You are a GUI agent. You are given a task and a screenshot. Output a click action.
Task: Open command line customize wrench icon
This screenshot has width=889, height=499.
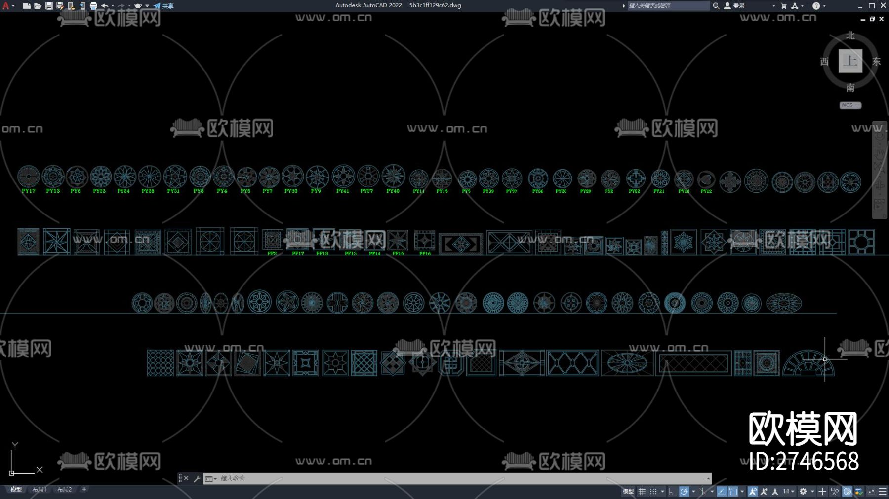click(197, 478)
